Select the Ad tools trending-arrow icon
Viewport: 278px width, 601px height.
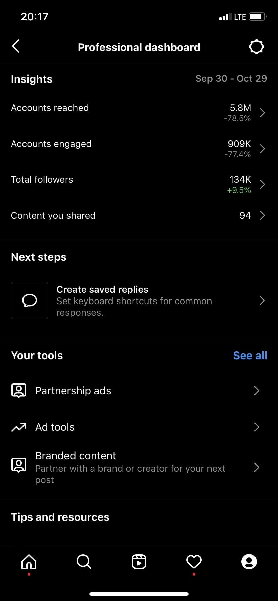(x=18, y=427)
